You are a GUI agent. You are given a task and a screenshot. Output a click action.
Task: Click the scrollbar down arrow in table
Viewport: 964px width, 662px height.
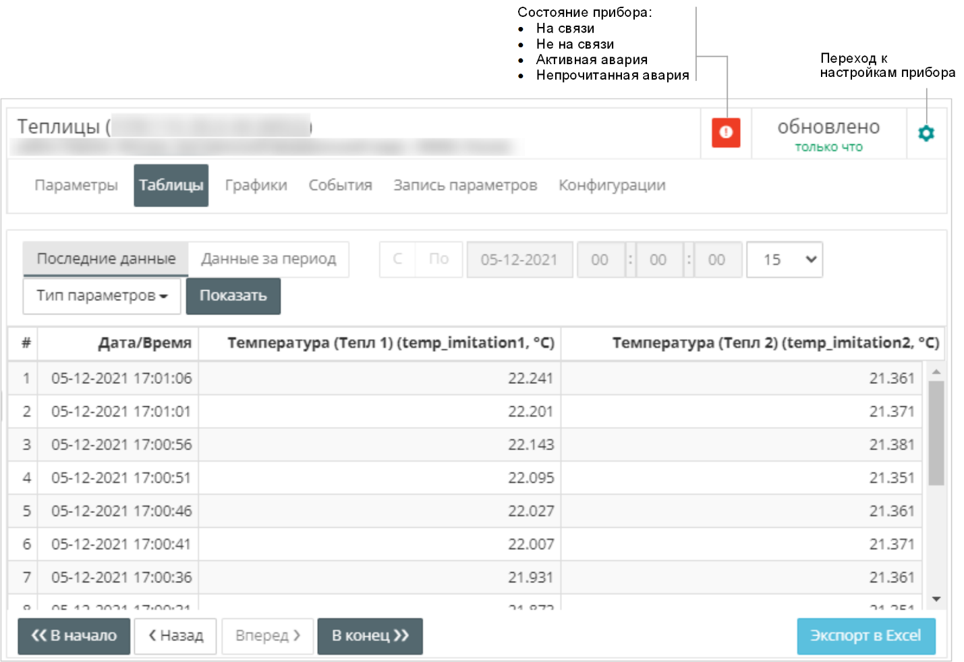(936, 599)
